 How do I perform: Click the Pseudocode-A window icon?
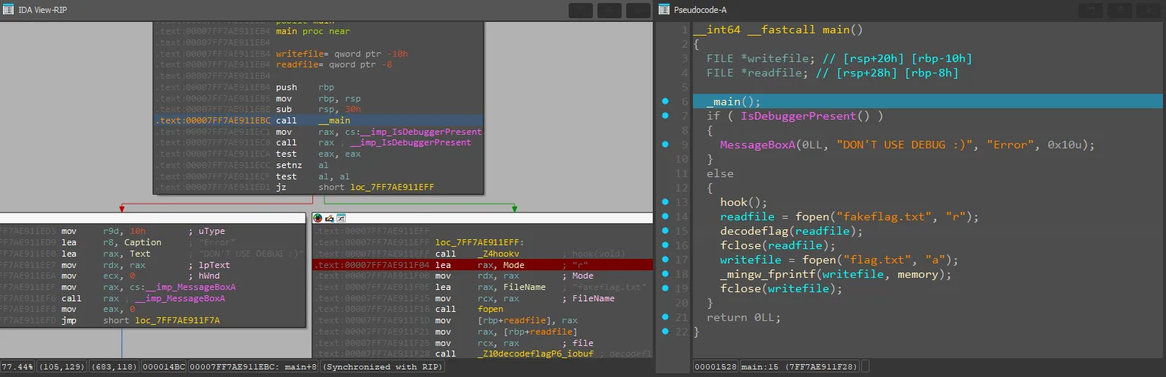664,9
